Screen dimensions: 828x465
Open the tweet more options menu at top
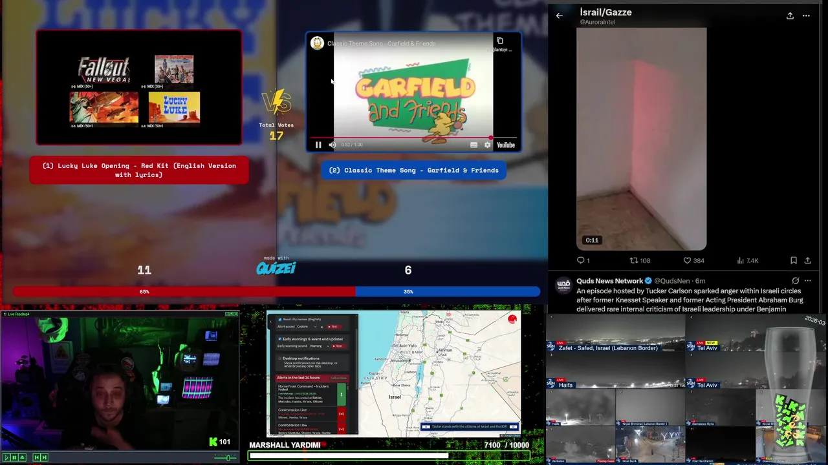pos(806,15)
